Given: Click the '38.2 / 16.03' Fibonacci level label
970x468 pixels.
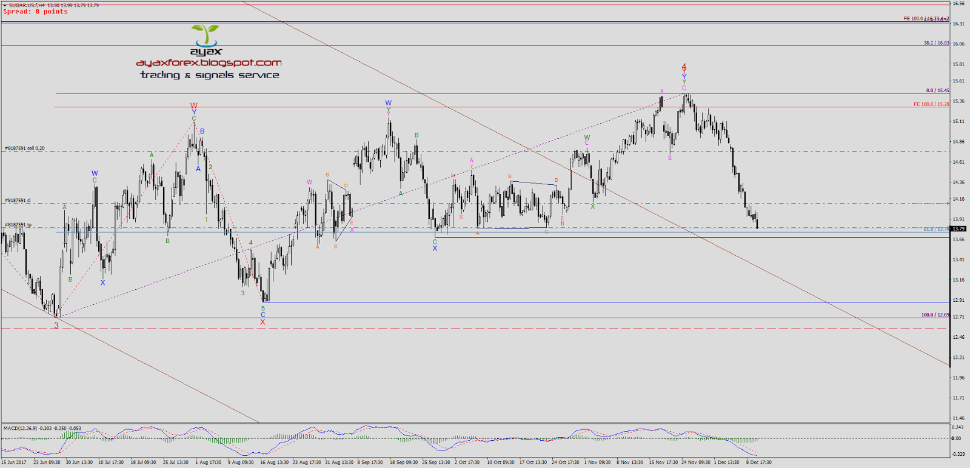Looking at the screenshot, I should pyautogui.click(x=936, y=43).
